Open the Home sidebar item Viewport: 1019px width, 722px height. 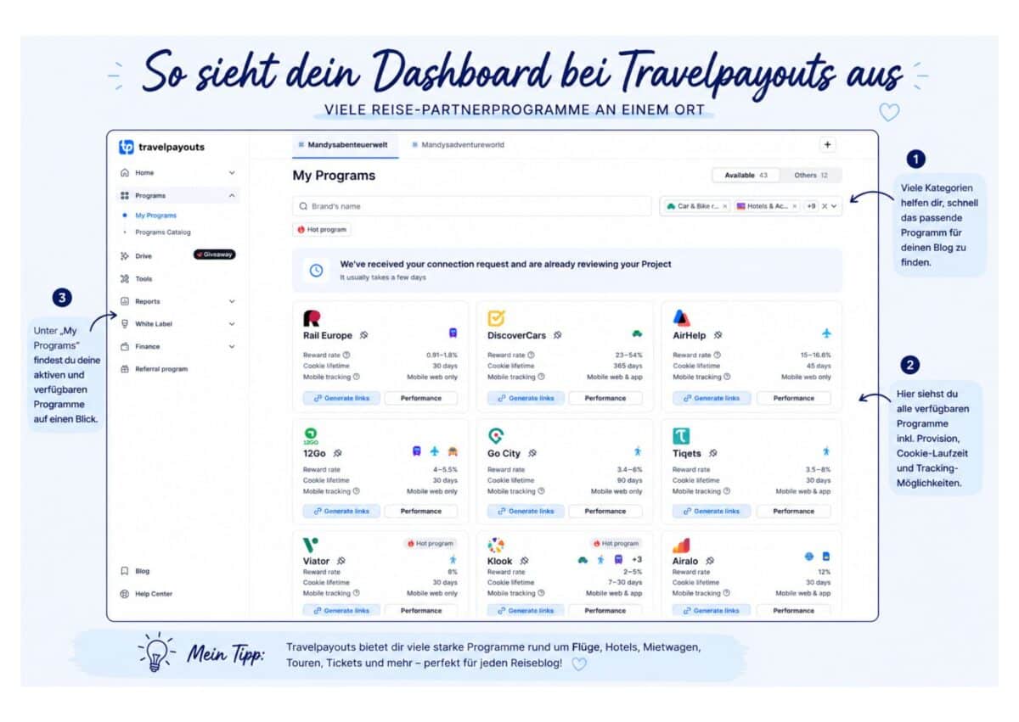tap(144, 172)
